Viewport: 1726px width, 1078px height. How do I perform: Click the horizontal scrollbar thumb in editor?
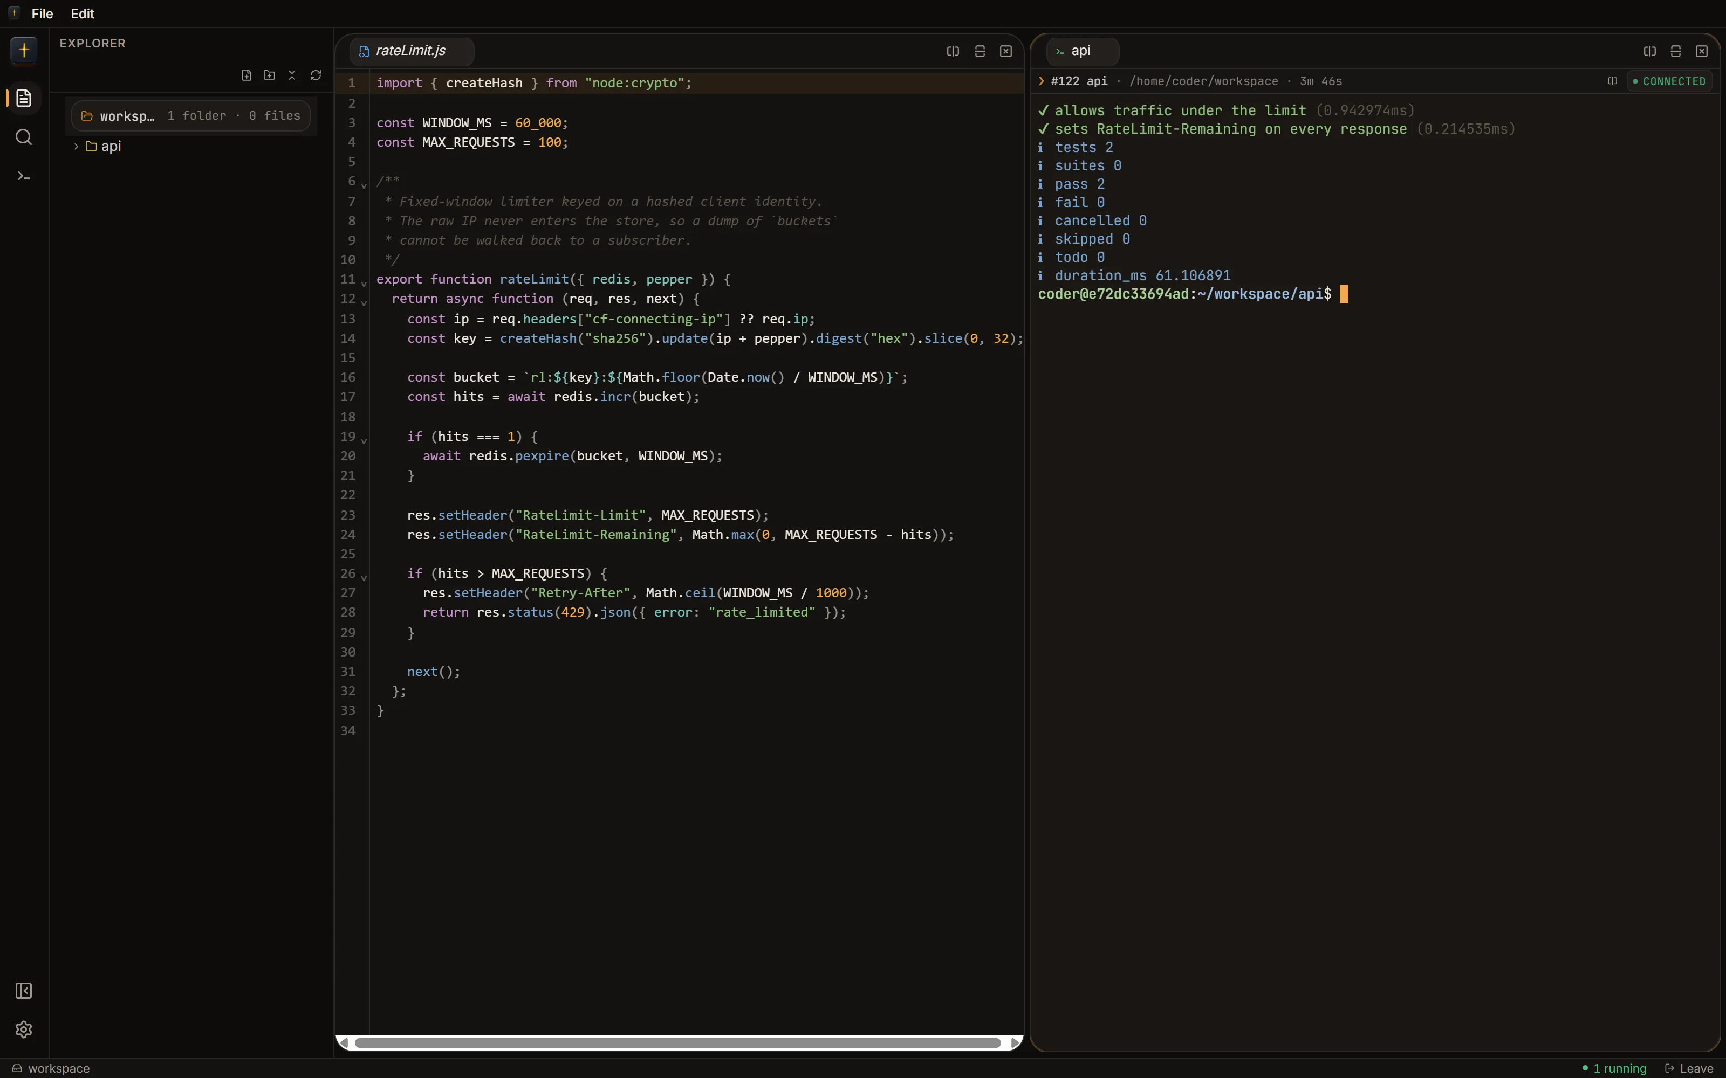pyautogui.click(x=677, y=1043)
